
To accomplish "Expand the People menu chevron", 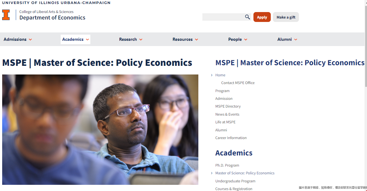I will (246, 40).
